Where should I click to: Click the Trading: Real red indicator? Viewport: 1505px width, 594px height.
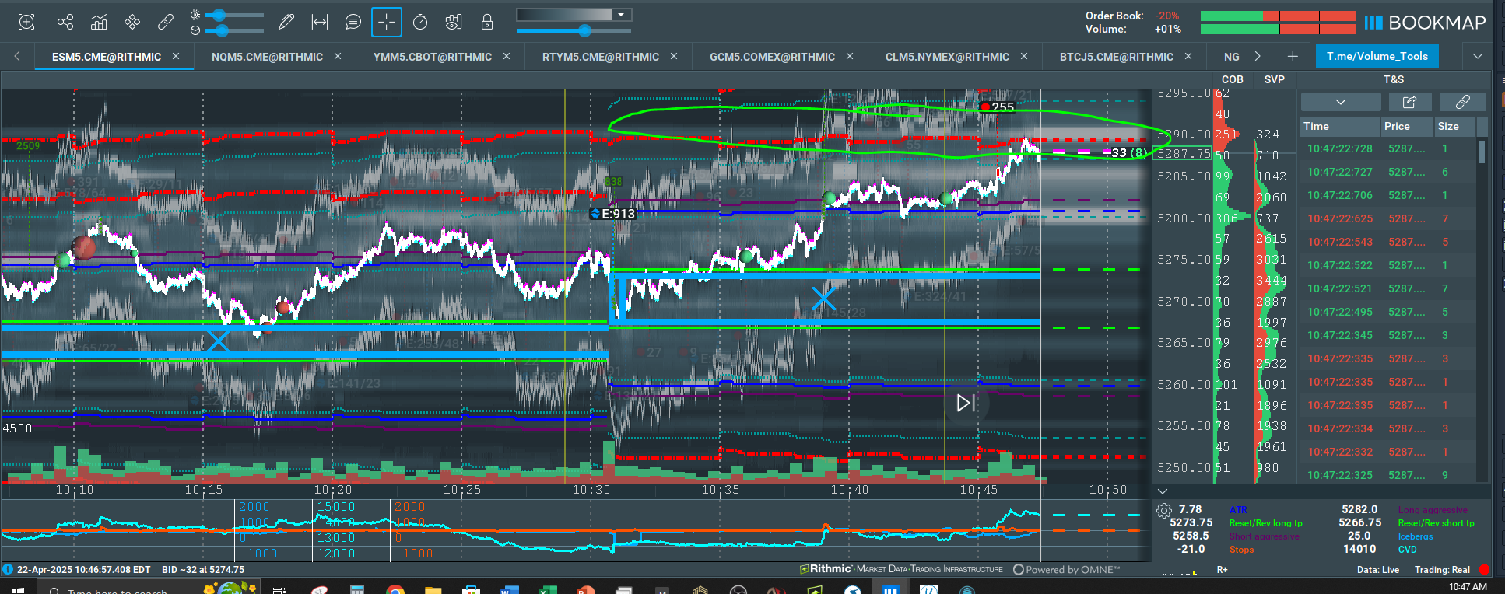point(1484,570)
